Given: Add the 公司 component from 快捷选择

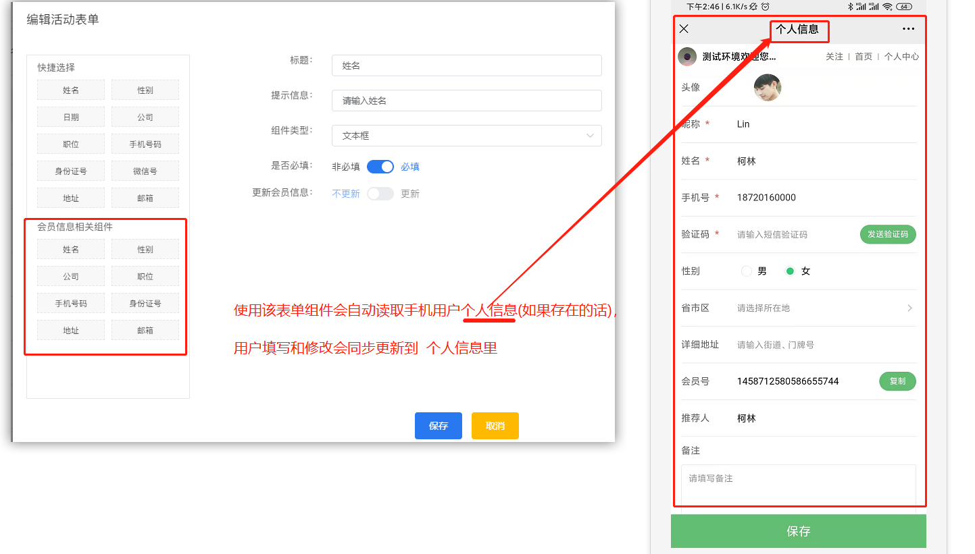Looking at the screenshot, I should (x=145, y=117).
